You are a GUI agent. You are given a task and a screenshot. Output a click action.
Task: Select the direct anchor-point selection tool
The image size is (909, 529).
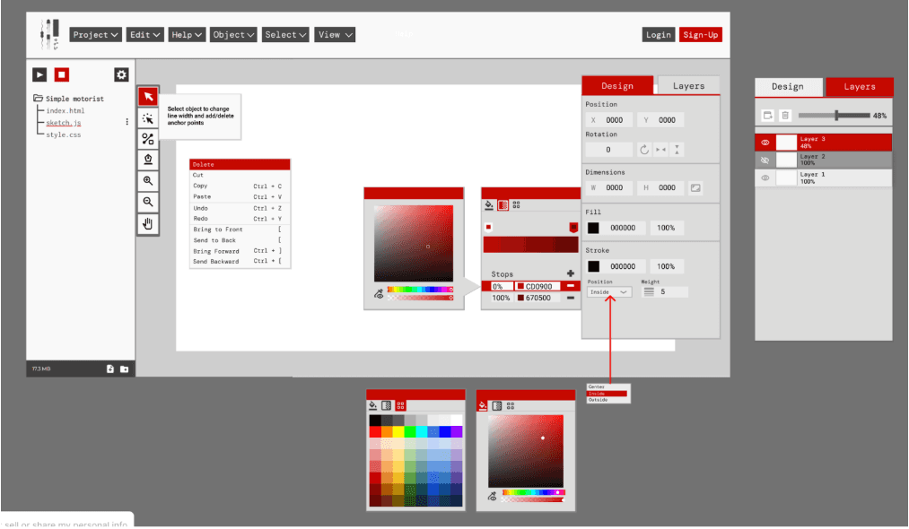[148, 118]
